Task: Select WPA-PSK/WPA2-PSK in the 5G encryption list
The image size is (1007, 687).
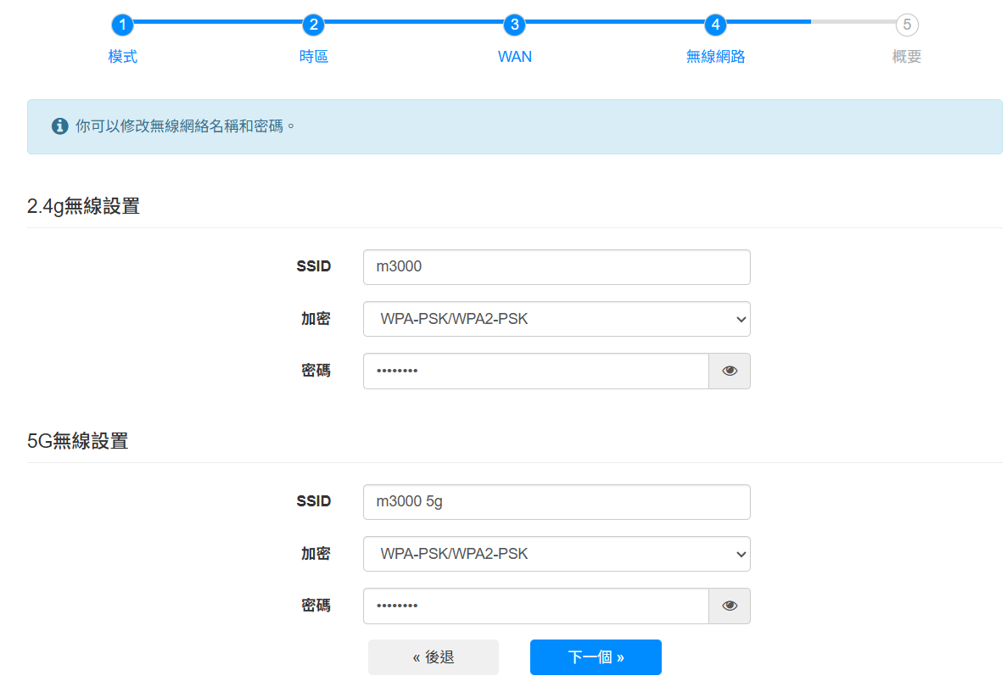Action: 556,553
